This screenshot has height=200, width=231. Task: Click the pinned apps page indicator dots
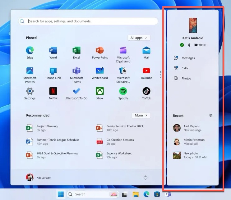[x=160, y=75]
